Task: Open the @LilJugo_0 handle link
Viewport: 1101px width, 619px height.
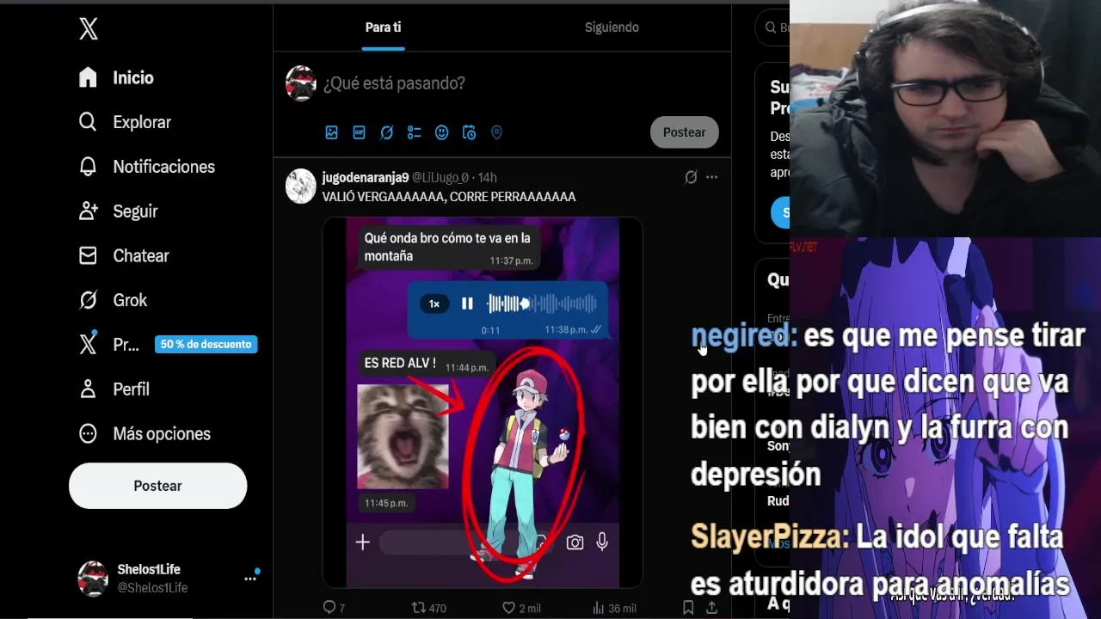Action: (x=440, y=177)
